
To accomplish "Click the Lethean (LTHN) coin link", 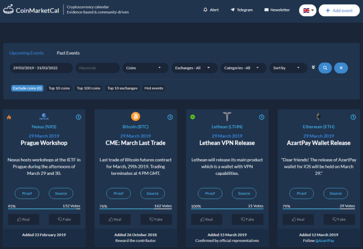I will point(227,127).
